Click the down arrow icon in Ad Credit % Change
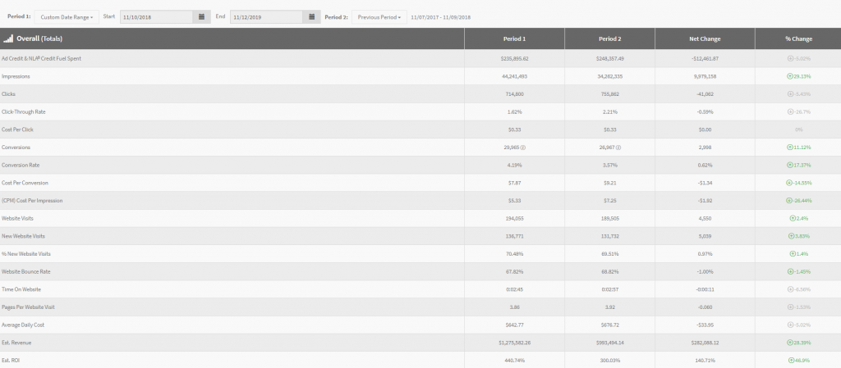The height and width of the screenshot is (368, 841). [x=790, y=58]
